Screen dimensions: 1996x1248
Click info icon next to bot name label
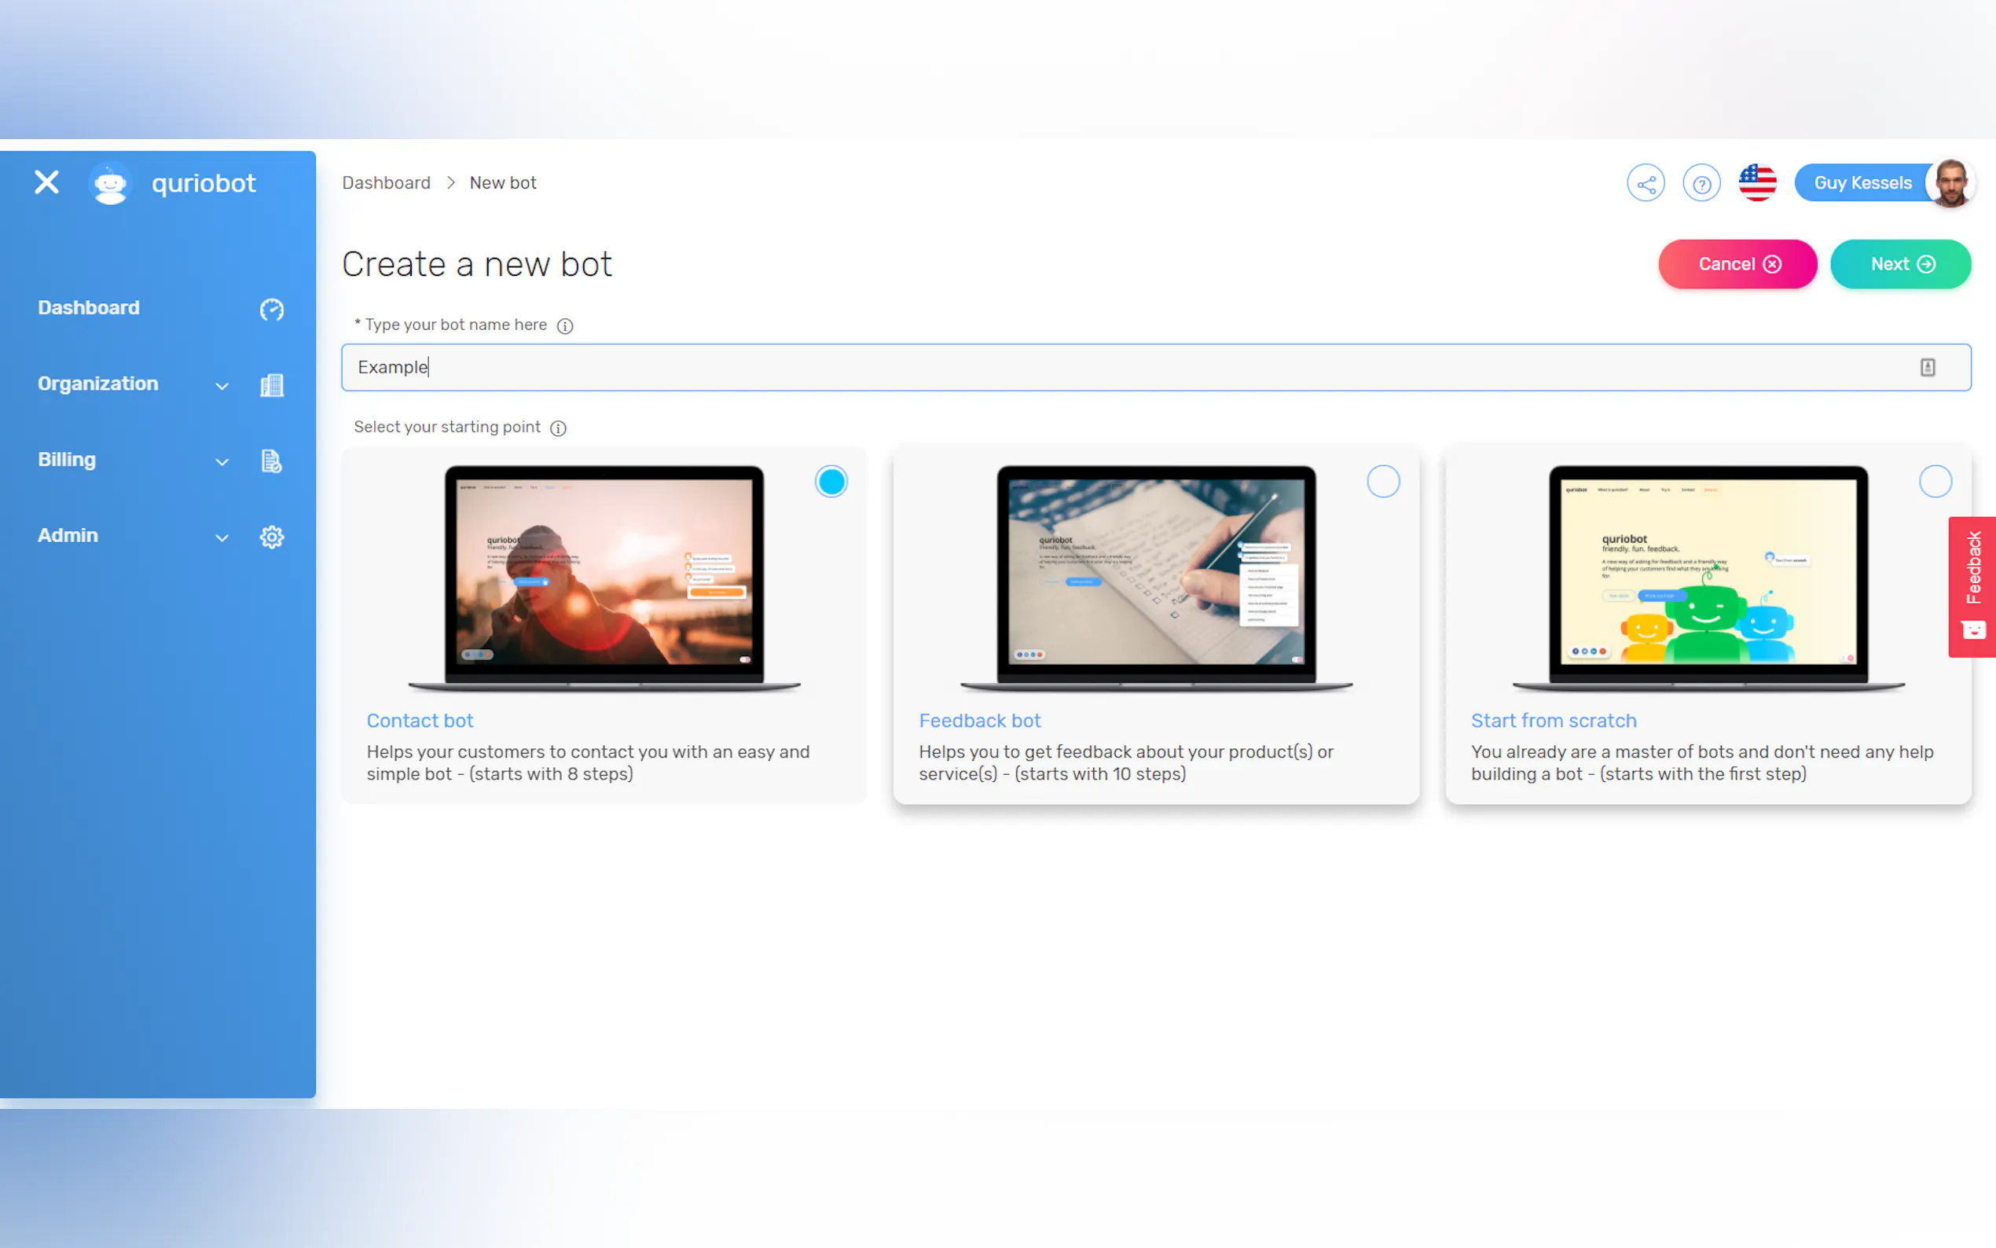tap(565, 326)
